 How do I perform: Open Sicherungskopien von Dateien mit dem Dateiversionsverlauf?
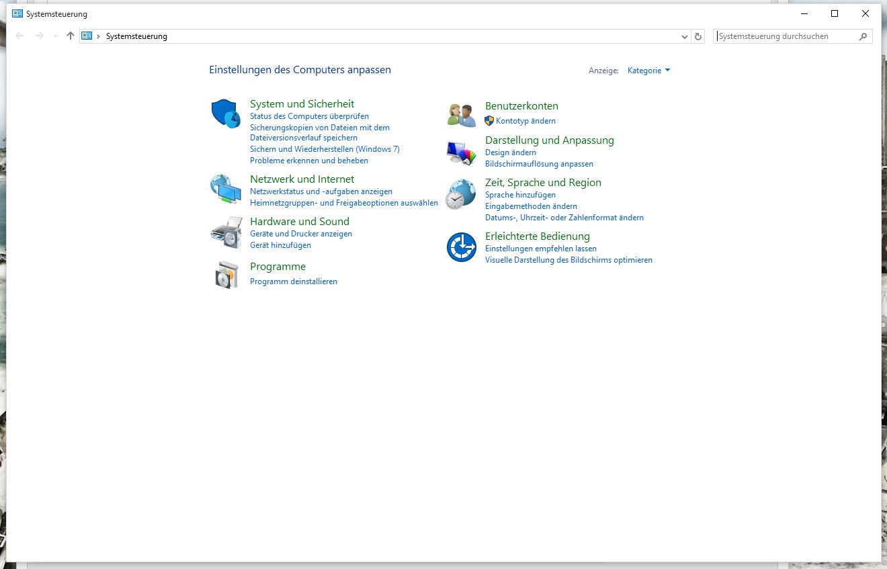(x=320, y=132)
